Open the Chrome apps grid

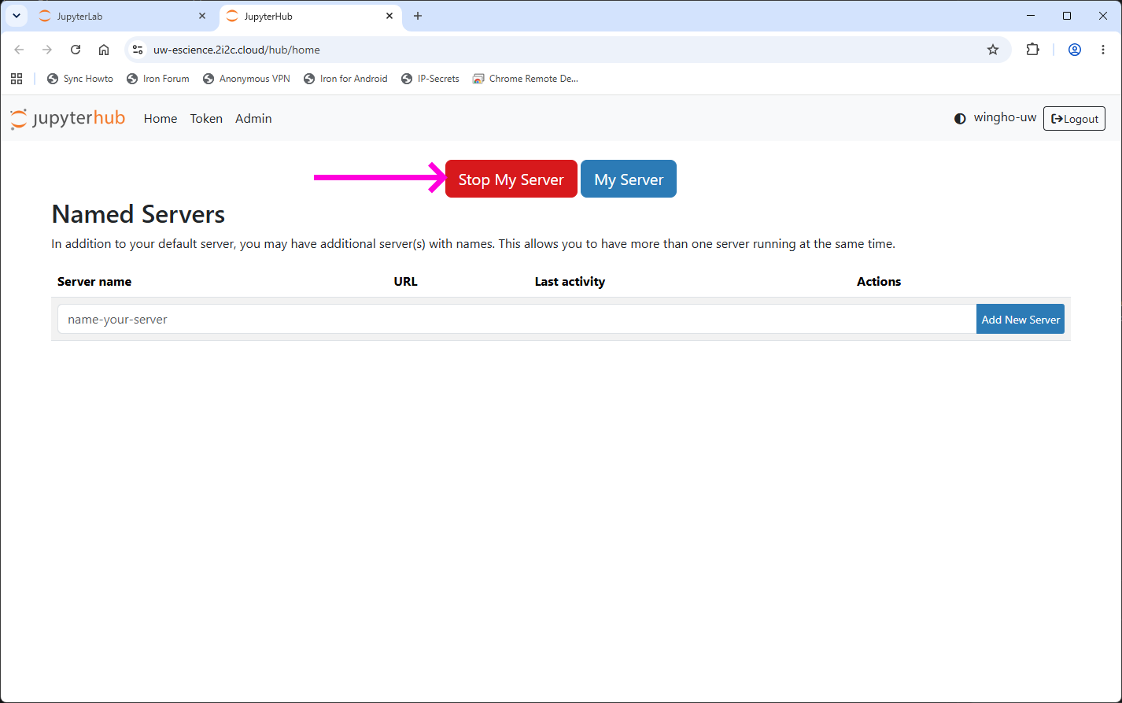pos(17,79)
